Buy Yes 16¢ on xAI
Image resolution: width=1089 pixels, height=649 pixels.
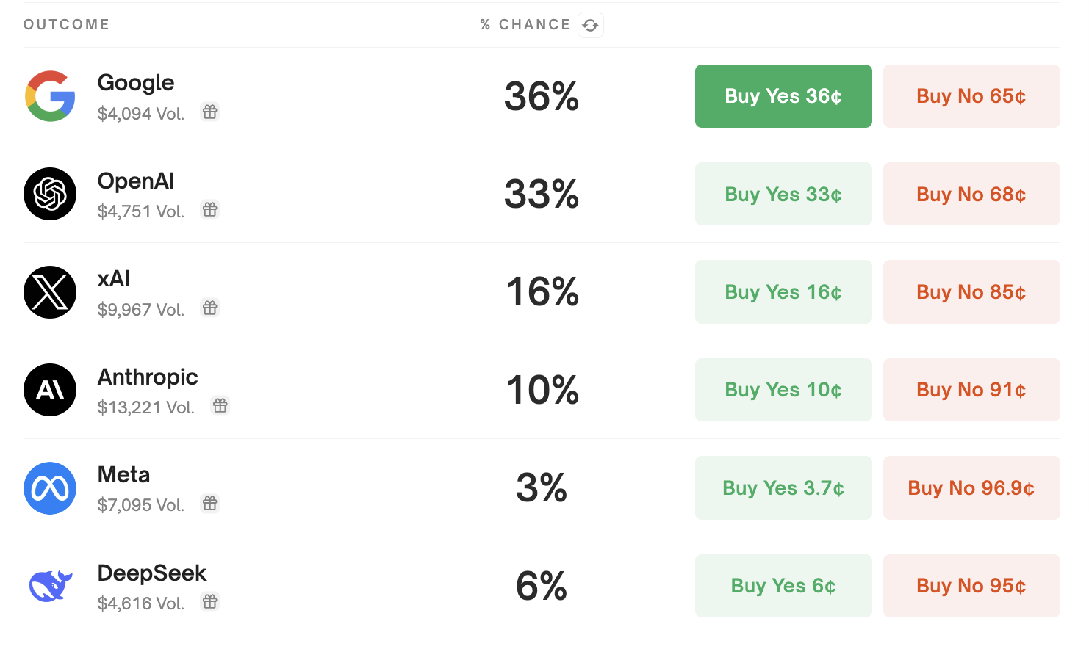tap(783, 292)
